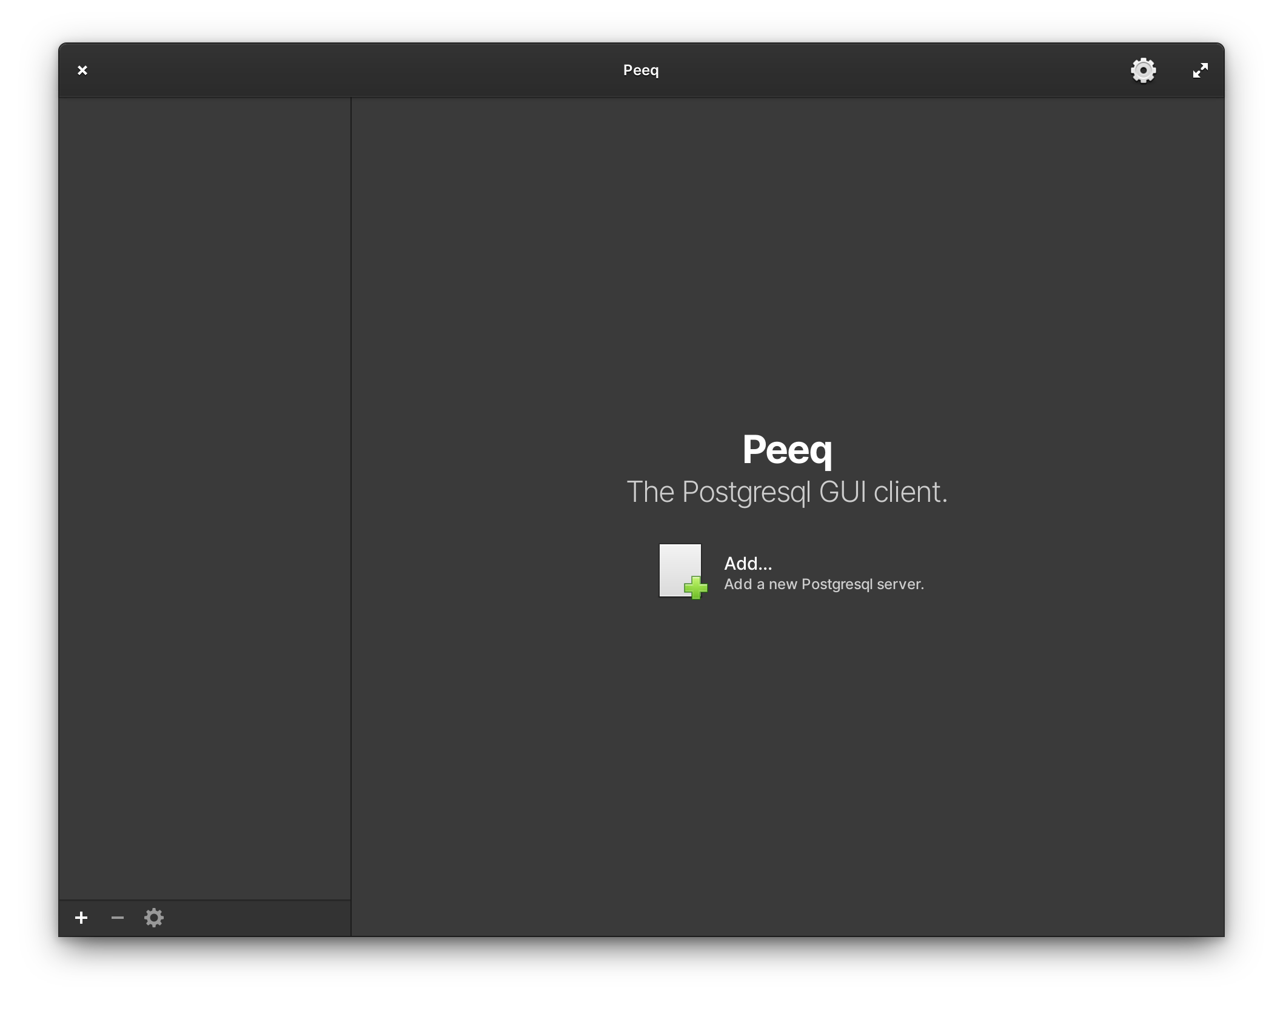Maximize window with the expand arrows icon

click(x=1200, y=70)
